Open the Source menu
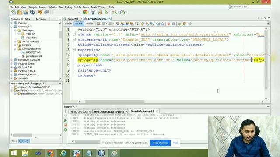The image size is (280, 157). 43,7
